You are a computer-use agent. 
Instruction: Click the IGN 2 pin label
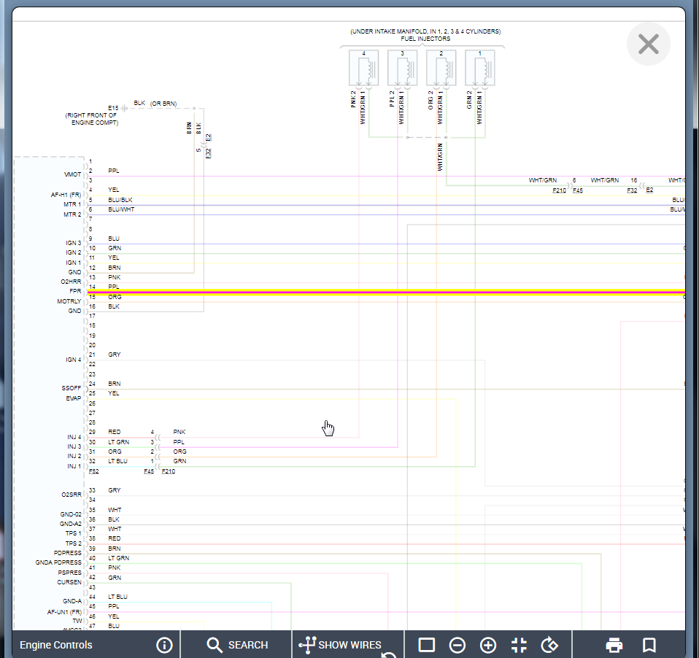point(74,252)
